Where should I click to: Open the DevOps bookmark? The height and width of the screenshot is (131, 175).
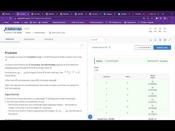click(146, 23)
